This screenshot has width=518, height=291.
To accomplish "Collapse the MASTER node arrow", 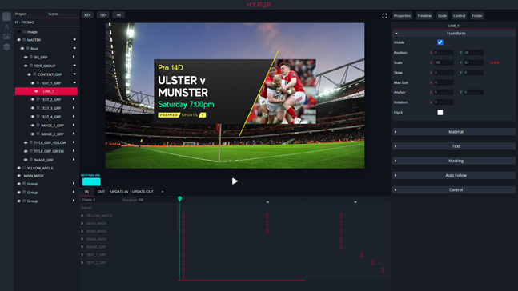I will click(74, 40).
